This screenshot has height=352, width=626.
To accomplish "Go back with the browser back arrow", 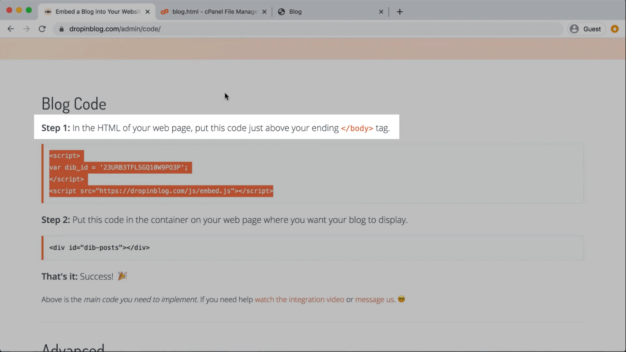I will pyautogui.click(x=11, y=29).
